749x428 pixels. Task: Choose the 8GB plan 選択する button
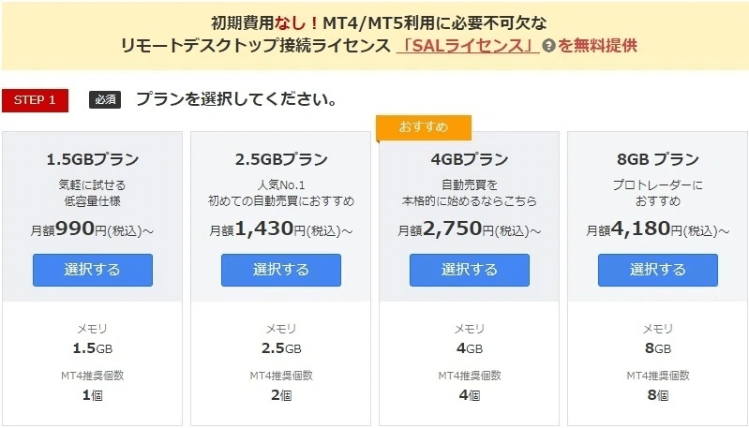658,270
